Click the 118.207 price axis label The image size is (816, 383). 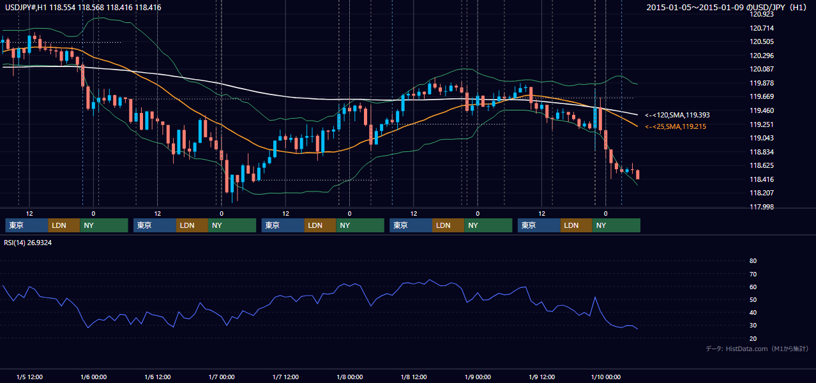tap(763, 193)
